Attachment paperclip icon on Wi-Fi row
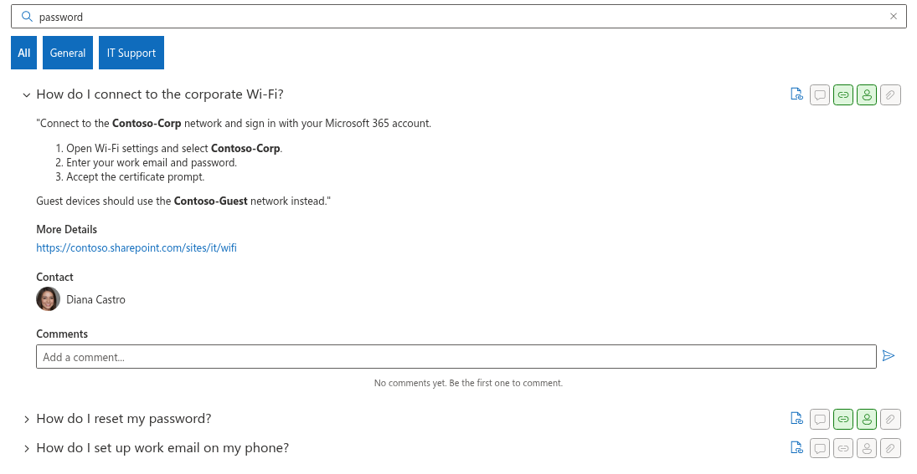This screenshot has width=917, height=474. coord(890,94)
